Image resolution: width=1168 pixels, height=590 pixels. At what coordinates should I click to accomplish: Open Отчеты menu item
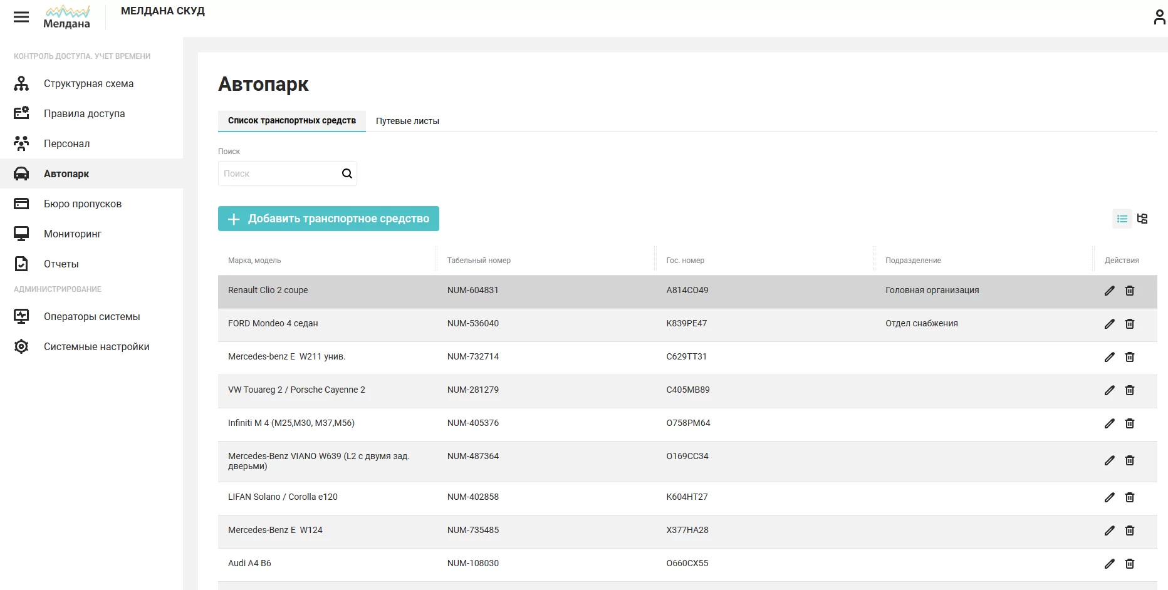tap(91, 264)
